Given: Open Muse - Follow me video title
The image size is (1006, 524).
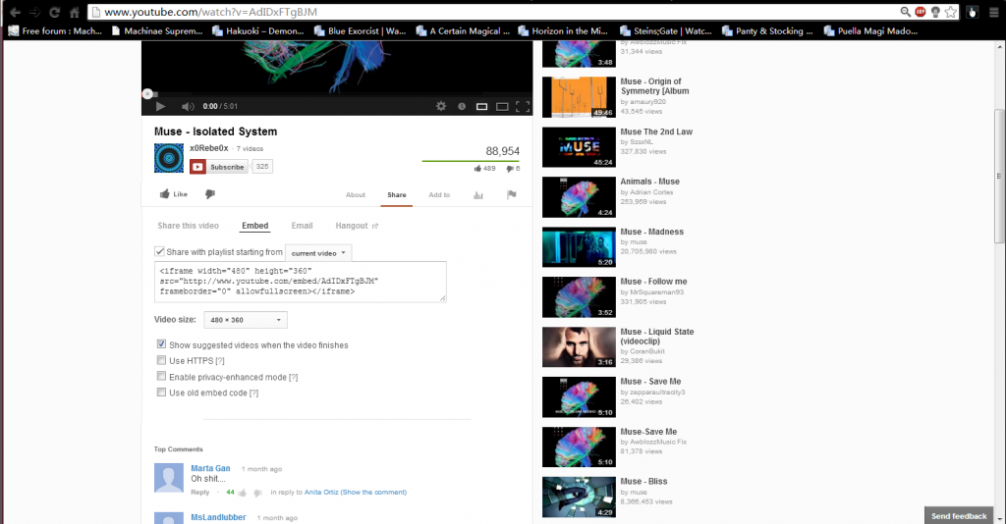Looking at the screenshot, I should pyautogui.click(x=653, y=282).
